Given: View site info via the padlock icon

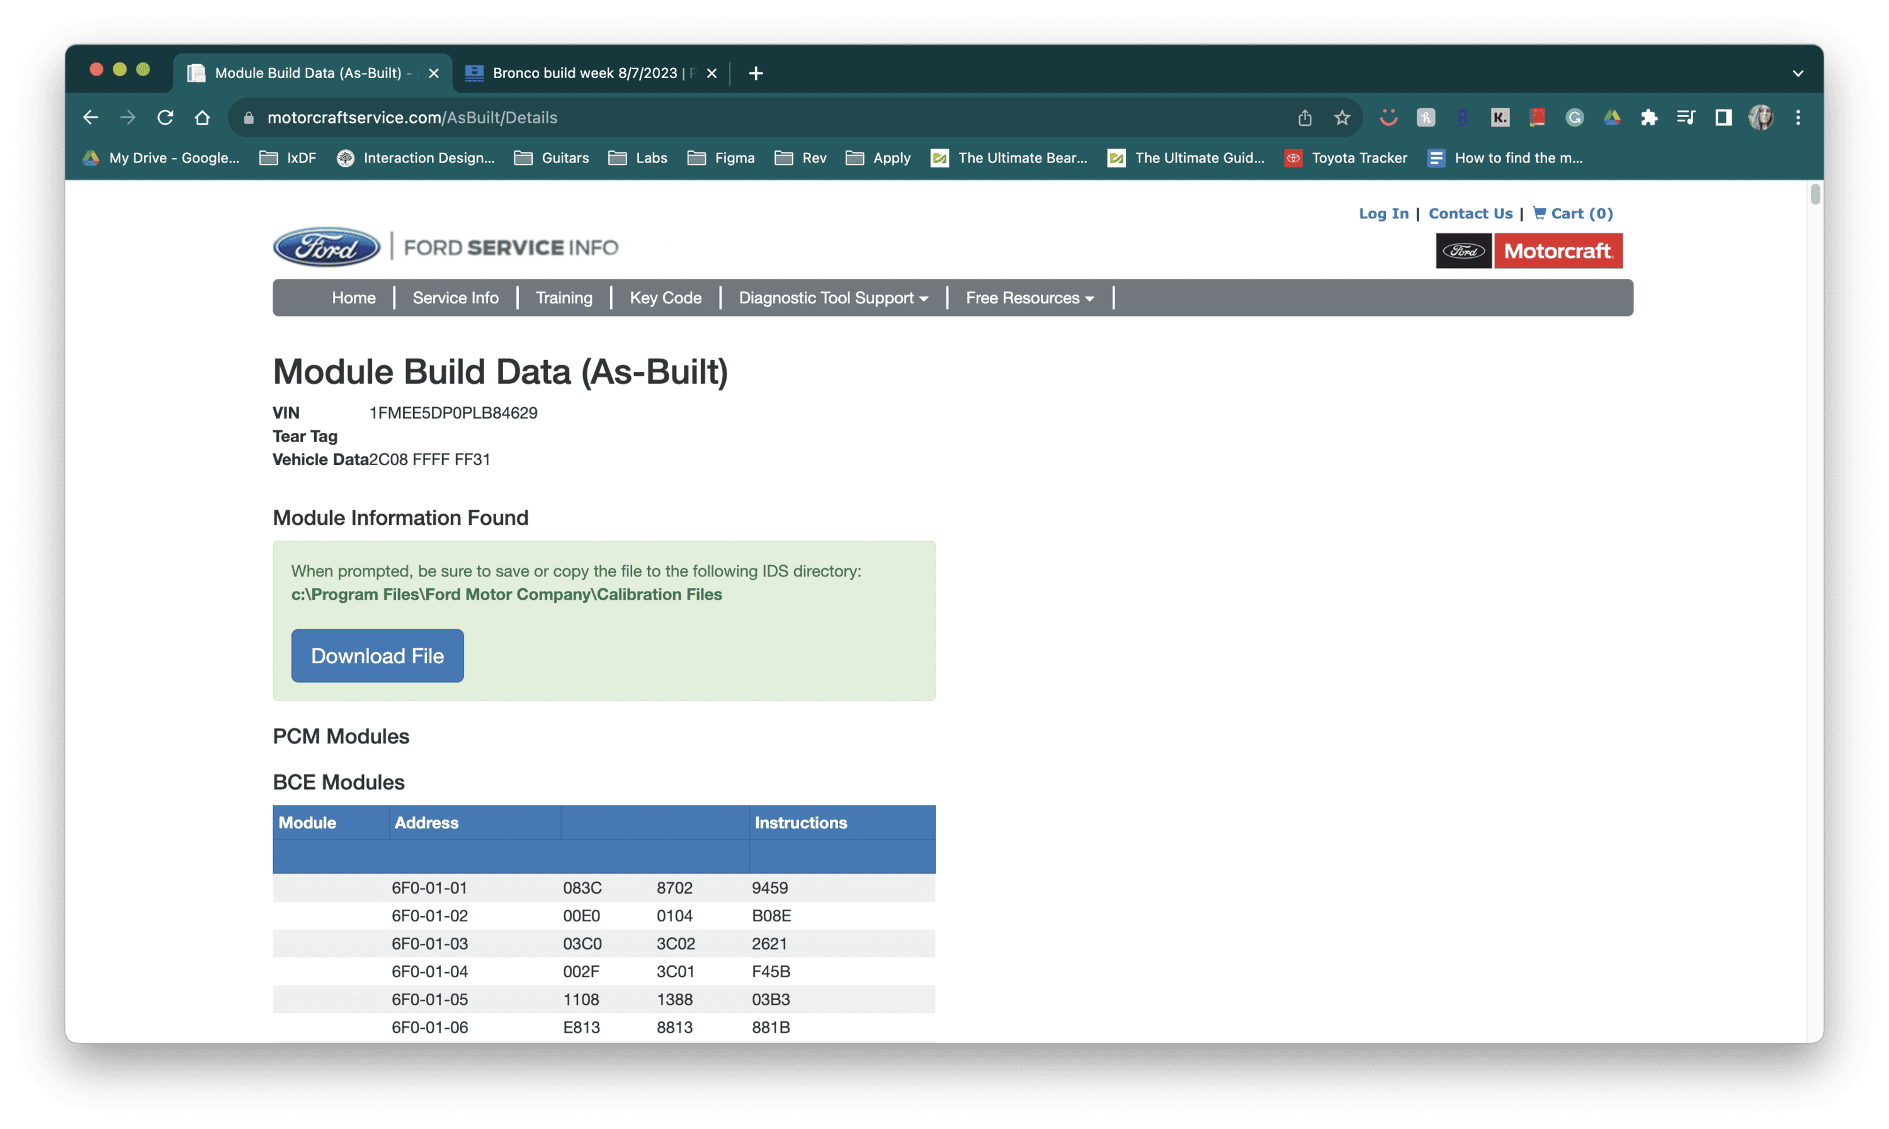Looking at the screenshot, I should click(249, 117).
